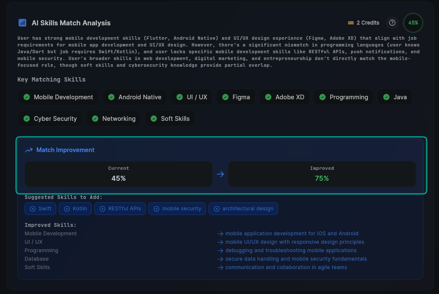Click the trending arrow icon in Match Improvement
439x294 pixels.
(x=28, y=150)
